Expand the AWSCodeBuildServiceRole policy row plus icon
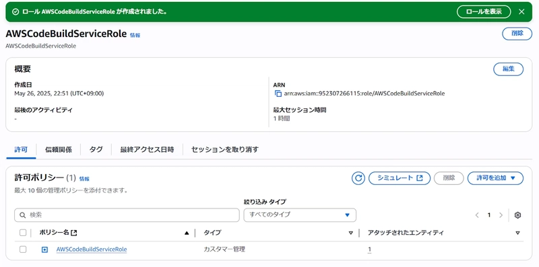 tap(44, 250)
